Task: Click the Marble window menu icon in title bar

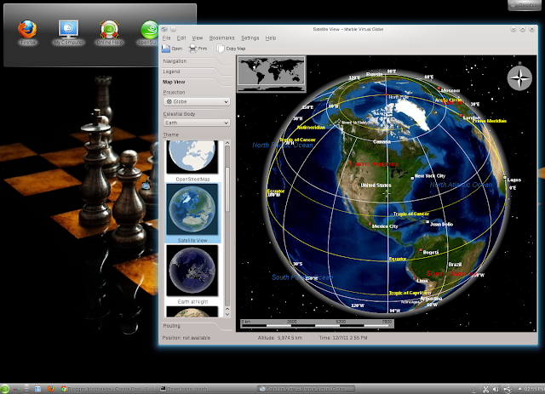Action: (x=164, y=29)
